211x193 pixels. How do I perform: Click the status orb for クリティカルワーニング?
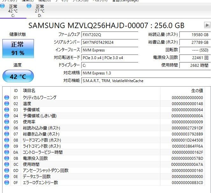click(7, 97)
